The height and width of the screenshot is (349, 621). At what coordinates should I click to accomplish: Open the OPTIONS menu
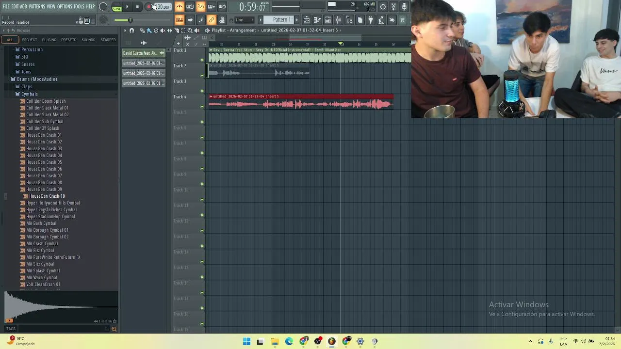coord(65,6)
